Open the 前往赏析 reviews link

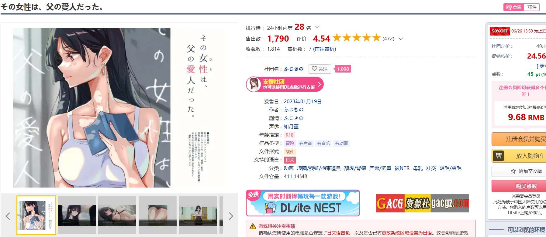click(325, 49)
